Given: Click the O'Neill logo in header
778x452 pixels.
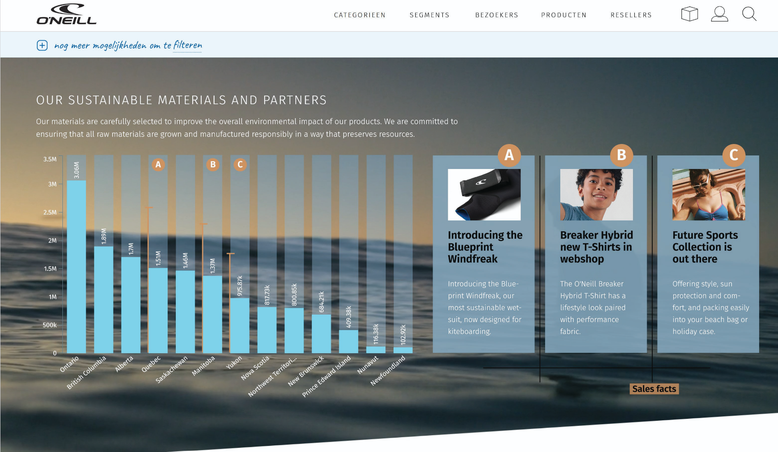Looking at the screenshot, I should click(67, 15).
